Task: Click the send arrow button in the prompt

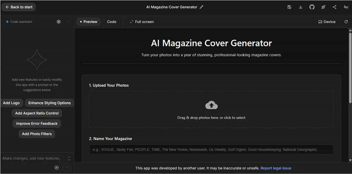Action: click(67, 168)
